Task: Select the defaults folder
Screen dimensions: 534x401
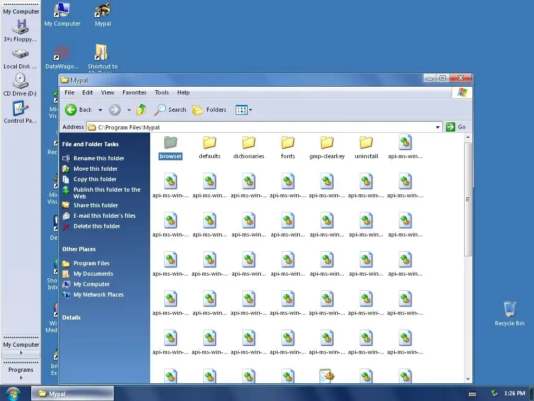Action: point(210,147)
